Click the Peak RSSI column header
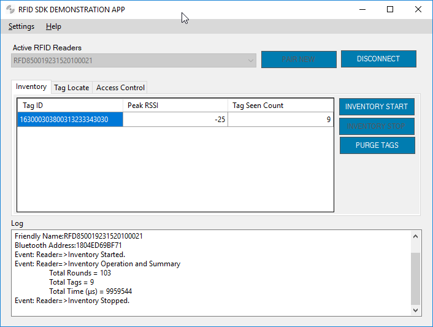Screen dimensions: 433x327 [175, 106]
